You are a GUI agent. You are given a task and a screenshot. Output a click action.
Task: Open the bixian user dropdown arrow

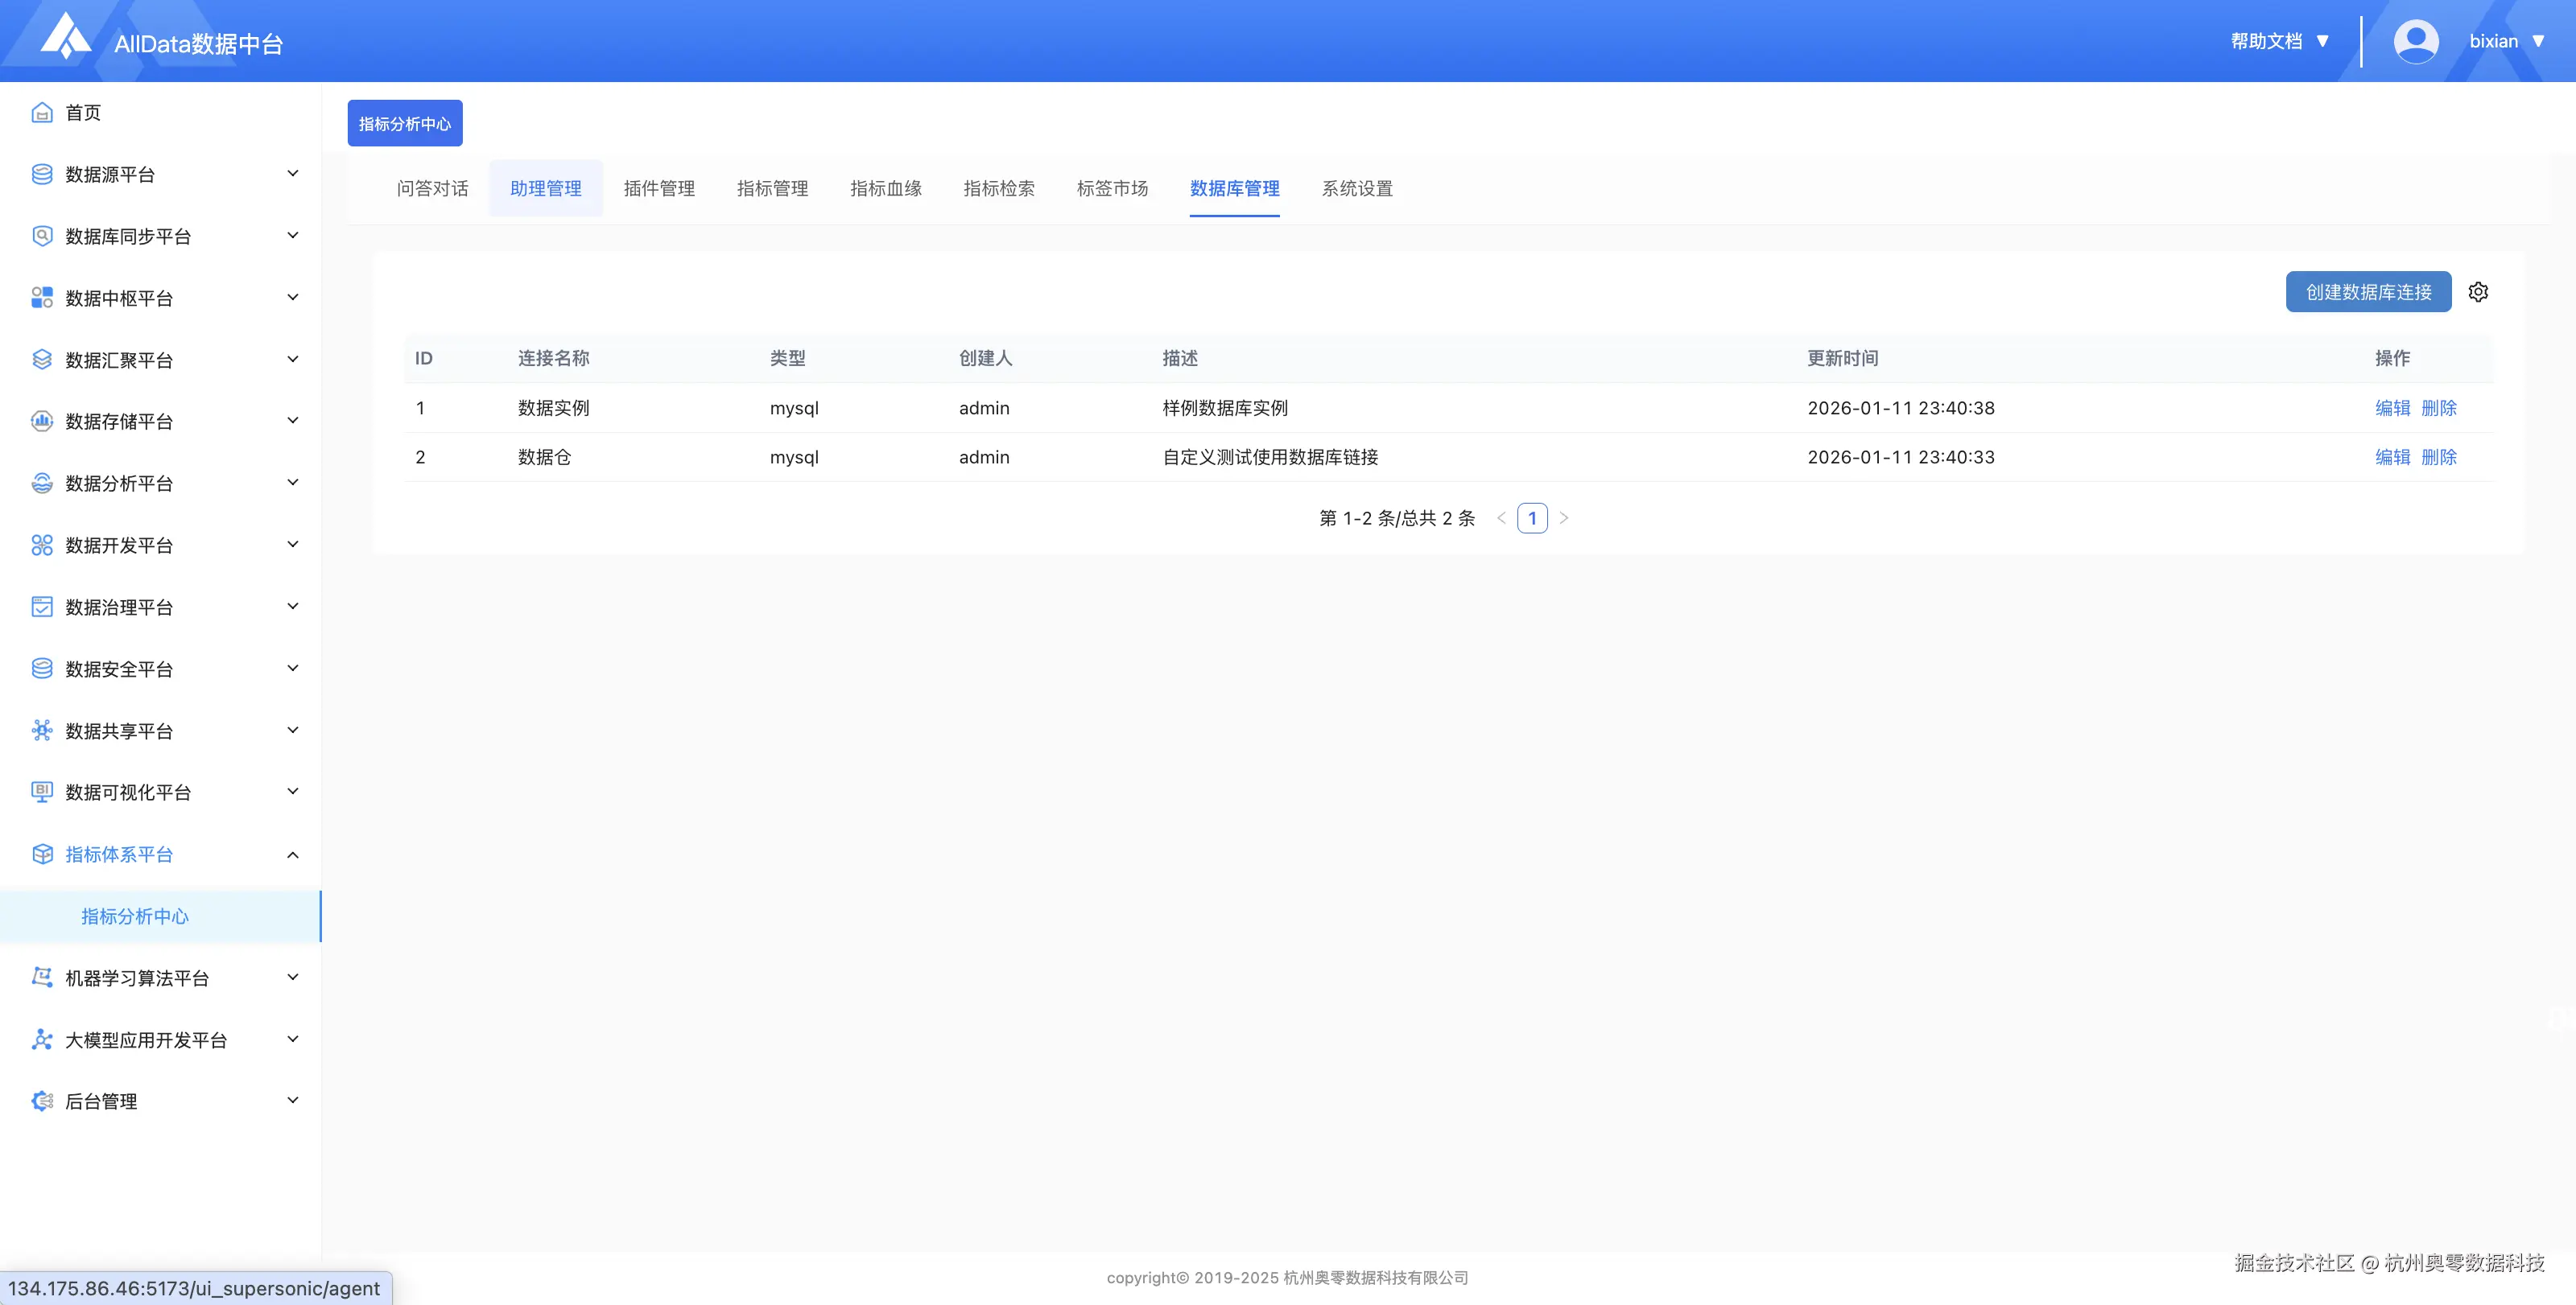click(x=2538, y=41)
